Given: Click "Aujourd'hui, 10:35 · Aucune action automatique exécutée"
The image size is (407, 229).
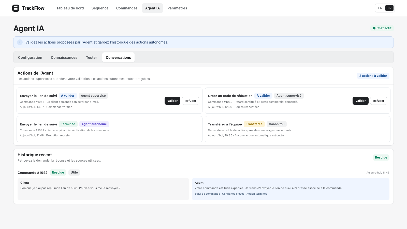Looking at the screenshot, I should tap(246, 136).
